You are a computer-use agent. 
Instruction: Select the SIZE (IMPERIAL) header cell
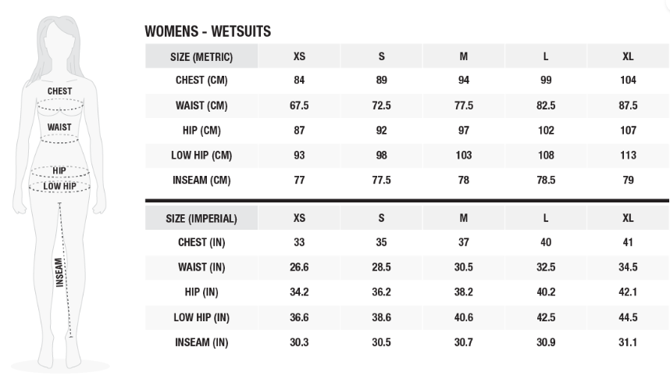click(201, 218)
